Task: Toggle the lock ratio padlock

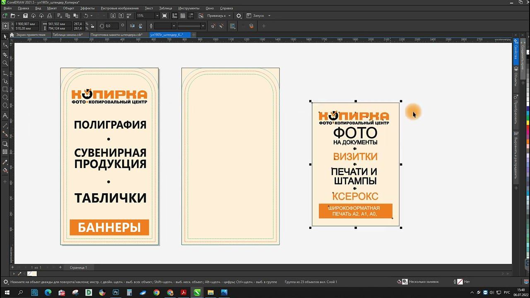Action: click(x=92, y=26)
